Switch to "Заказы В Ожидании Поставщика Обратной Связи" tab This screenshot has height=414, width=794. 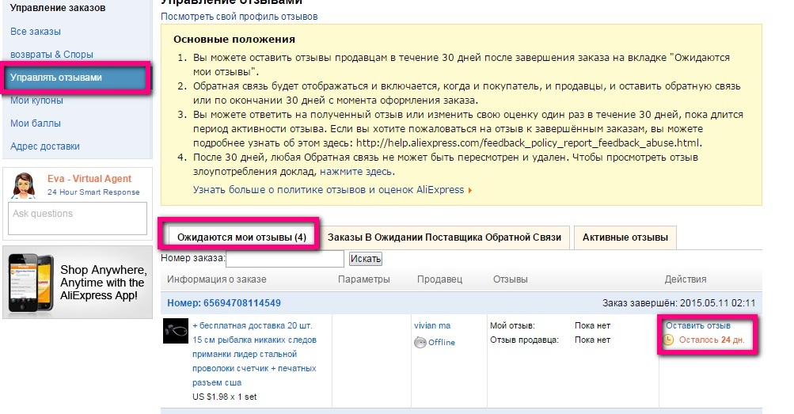click(444, 237)
